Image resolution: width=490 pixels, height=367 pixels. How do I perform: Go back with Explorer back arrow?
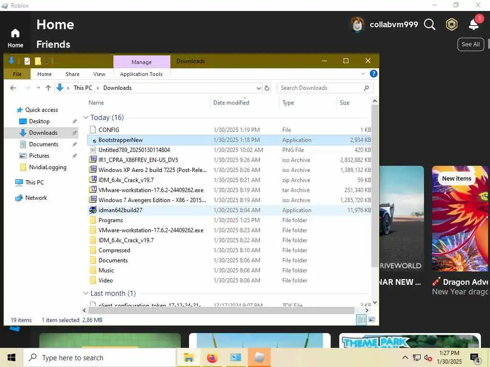tap(13, 88)
